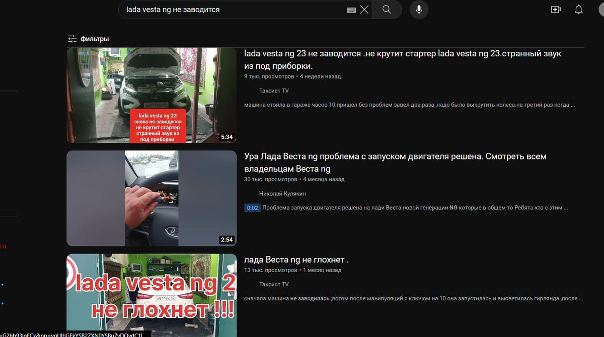This screenshot has width=604, height=337.
Task: Click the Фильтры button label
Action: click(95, 39)
